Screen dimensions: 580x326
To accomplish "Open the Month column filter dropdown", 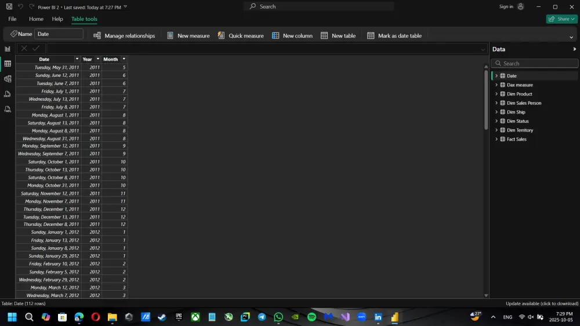I will click(x=124, y=59).
